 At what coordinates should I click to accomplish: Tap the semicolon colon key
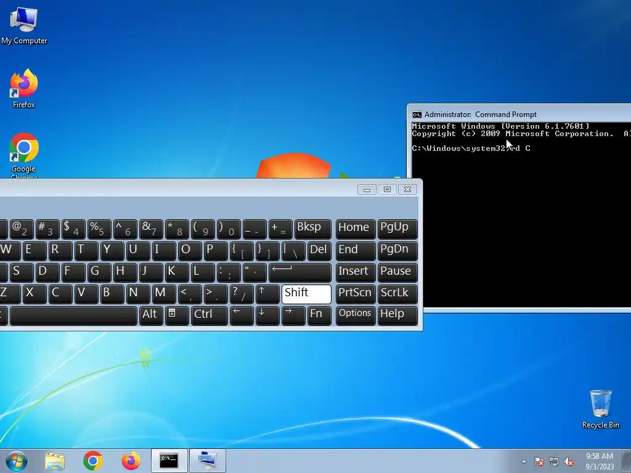229,272
